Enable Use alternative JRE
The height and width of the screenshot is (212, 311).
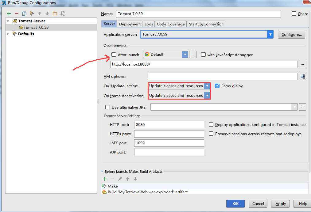click(x=107, y=107)
